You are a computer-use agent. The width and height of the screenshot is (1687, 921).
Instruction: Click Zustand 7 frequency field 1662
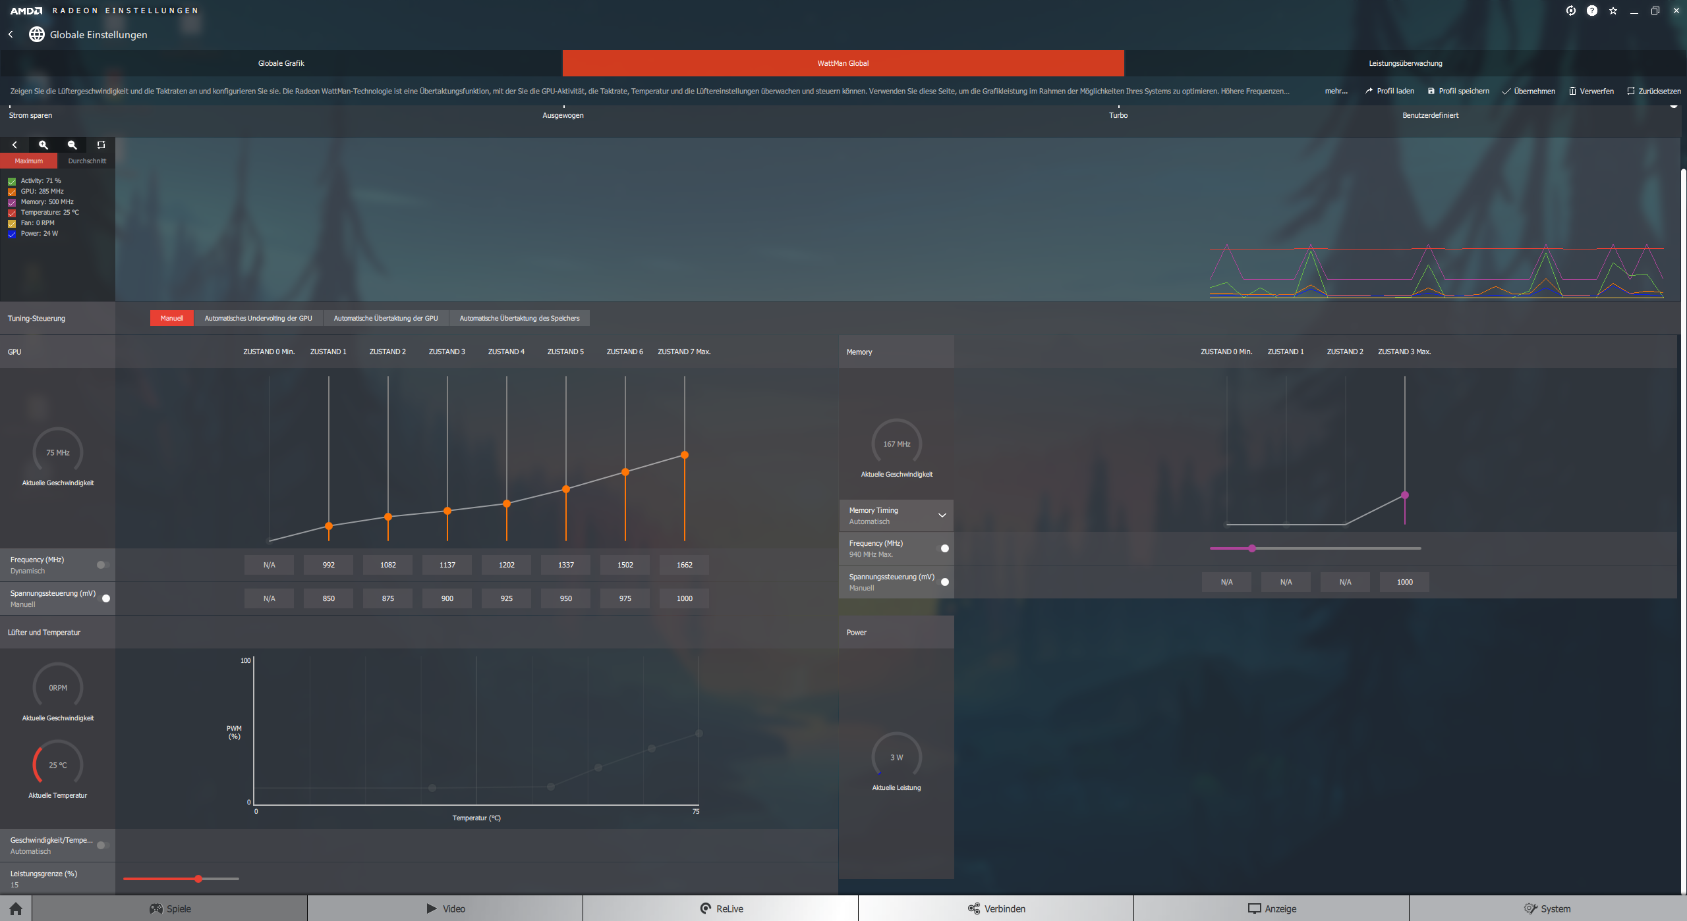pyautogui.click(x=684, y=565)
